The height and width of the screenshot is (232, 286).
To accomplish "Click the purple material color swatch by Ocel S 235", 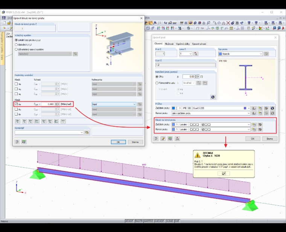I will pos(245,108).
